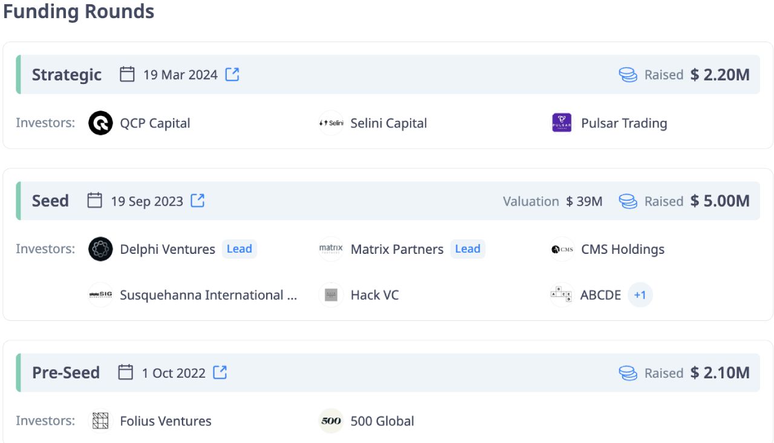Click calendar icon beside 19 Sep 2023
774x443 pixels.
pos(94,201)
